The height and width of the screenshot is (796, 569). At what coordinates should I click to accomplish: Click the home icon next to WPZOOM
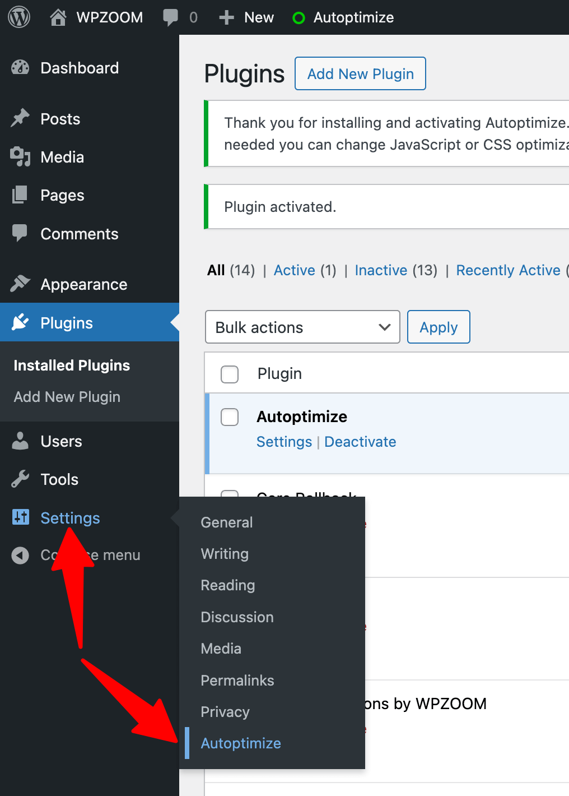coord(58,17)
